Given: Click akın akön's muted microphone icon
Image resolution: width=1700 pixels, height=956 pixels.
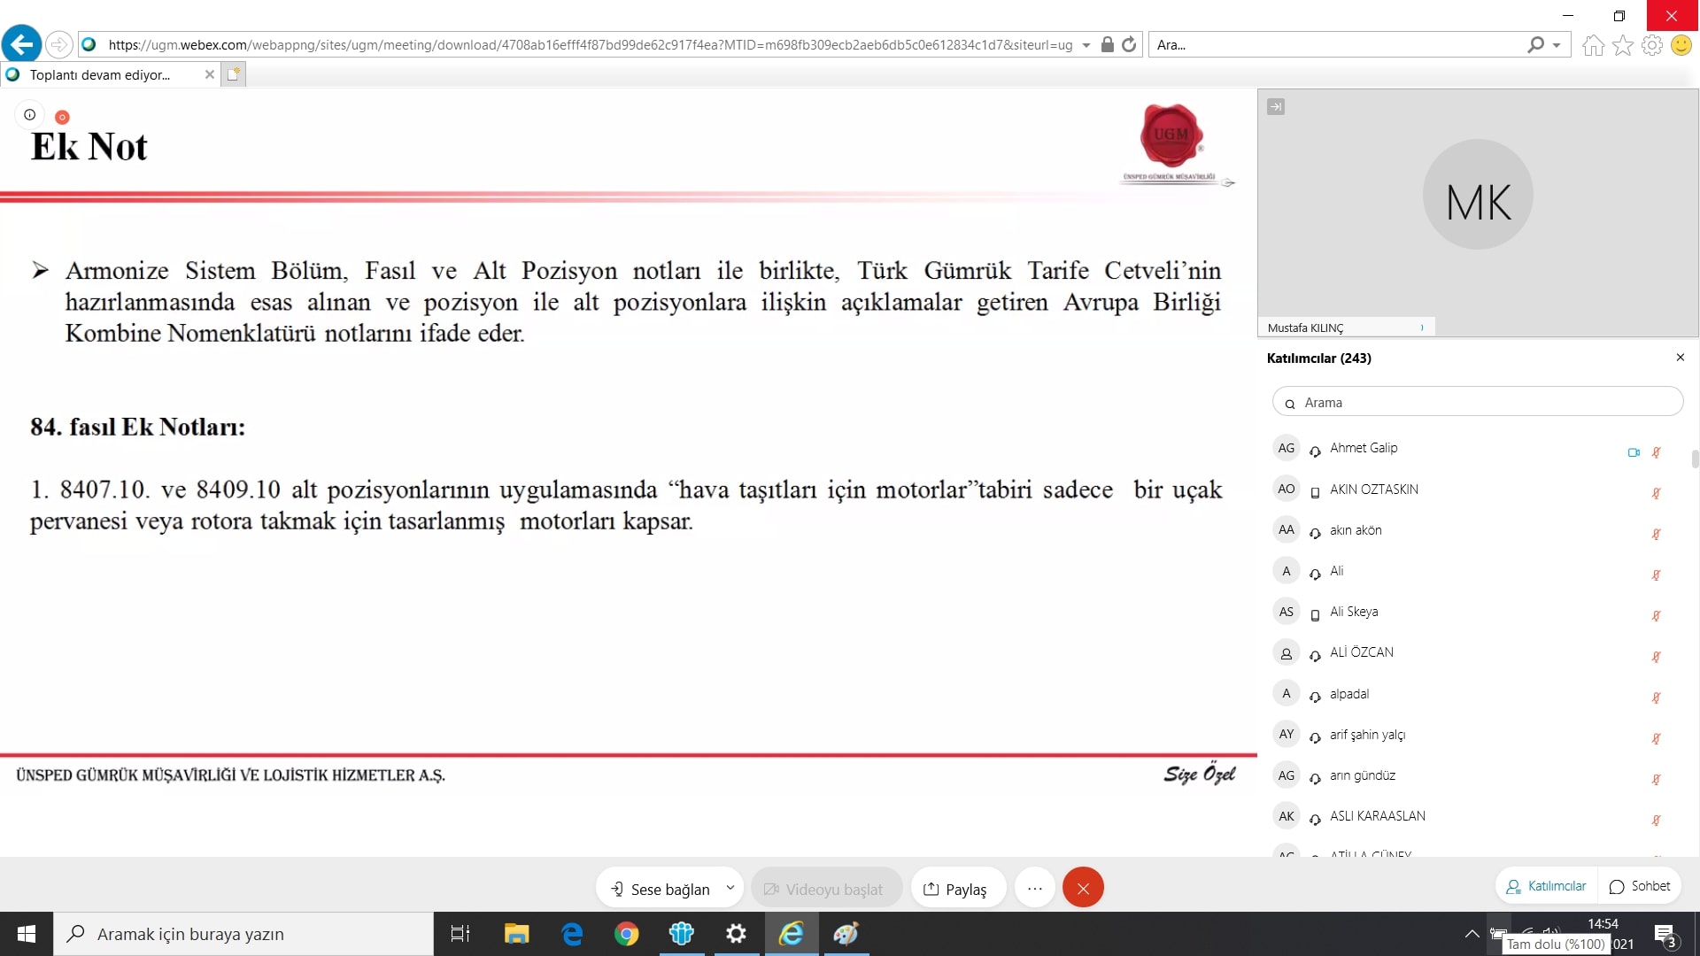Looking at the screenshot, I should [x=1656, y=534].
